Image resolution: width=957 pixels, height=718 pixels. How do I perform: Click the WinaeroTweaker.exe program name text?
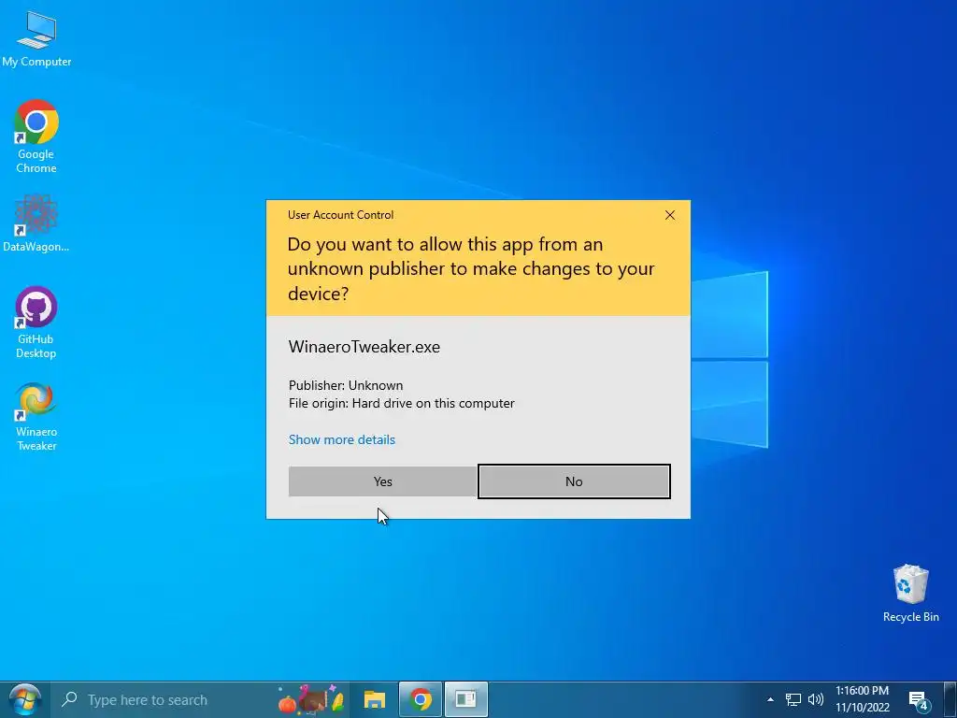point(364,347)
